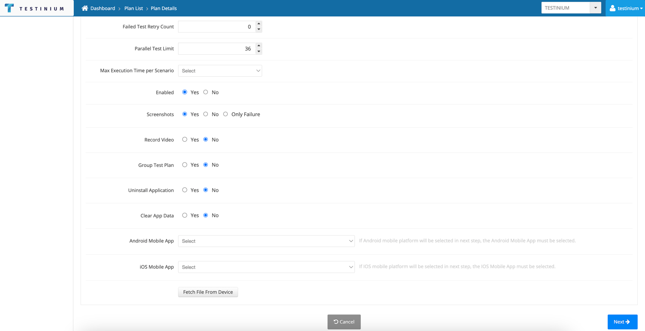Increase Parallel Test Limit
The width and height of the screenshot is (645, 331).
(x=259, y=46)
